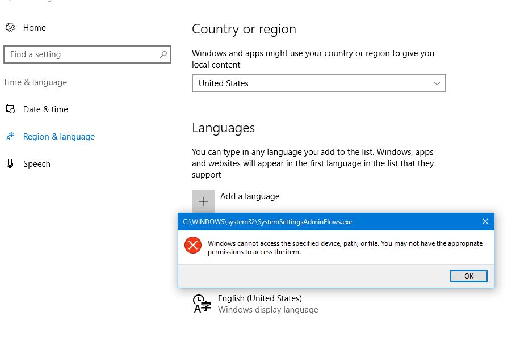Open the Country or region dropdown
Screen dimensions: 516x337
[x=318, y=83]
